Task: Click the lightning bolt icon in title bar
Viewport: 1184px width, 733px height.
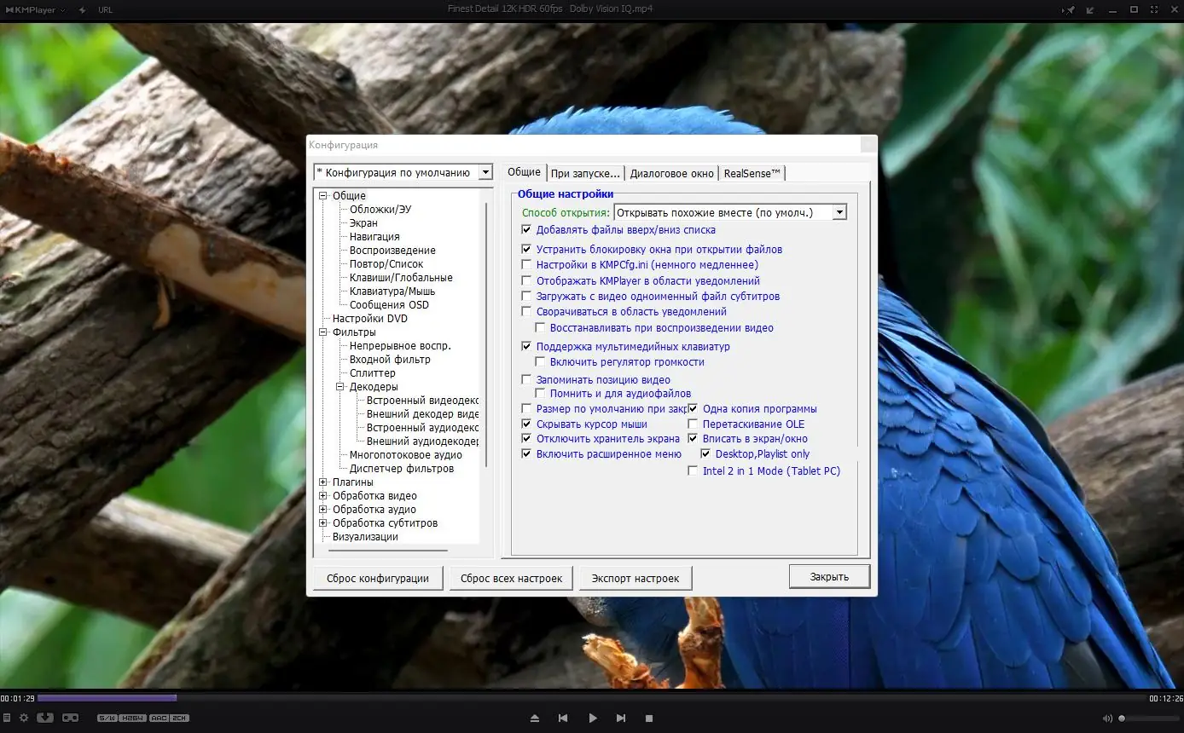Action: 82,9
